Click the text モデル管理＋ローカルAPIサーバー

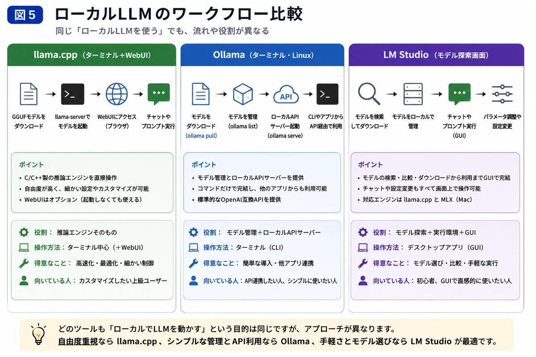point(273,232)
